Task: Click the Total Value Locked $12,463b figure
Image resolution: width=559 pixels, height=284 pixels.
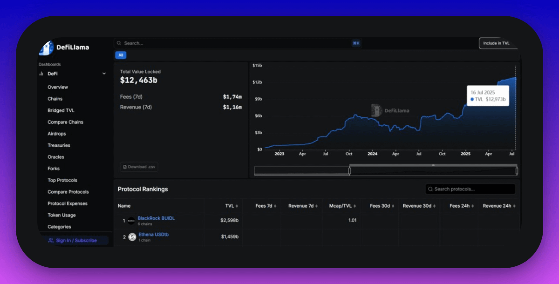Action: point(139,80)
